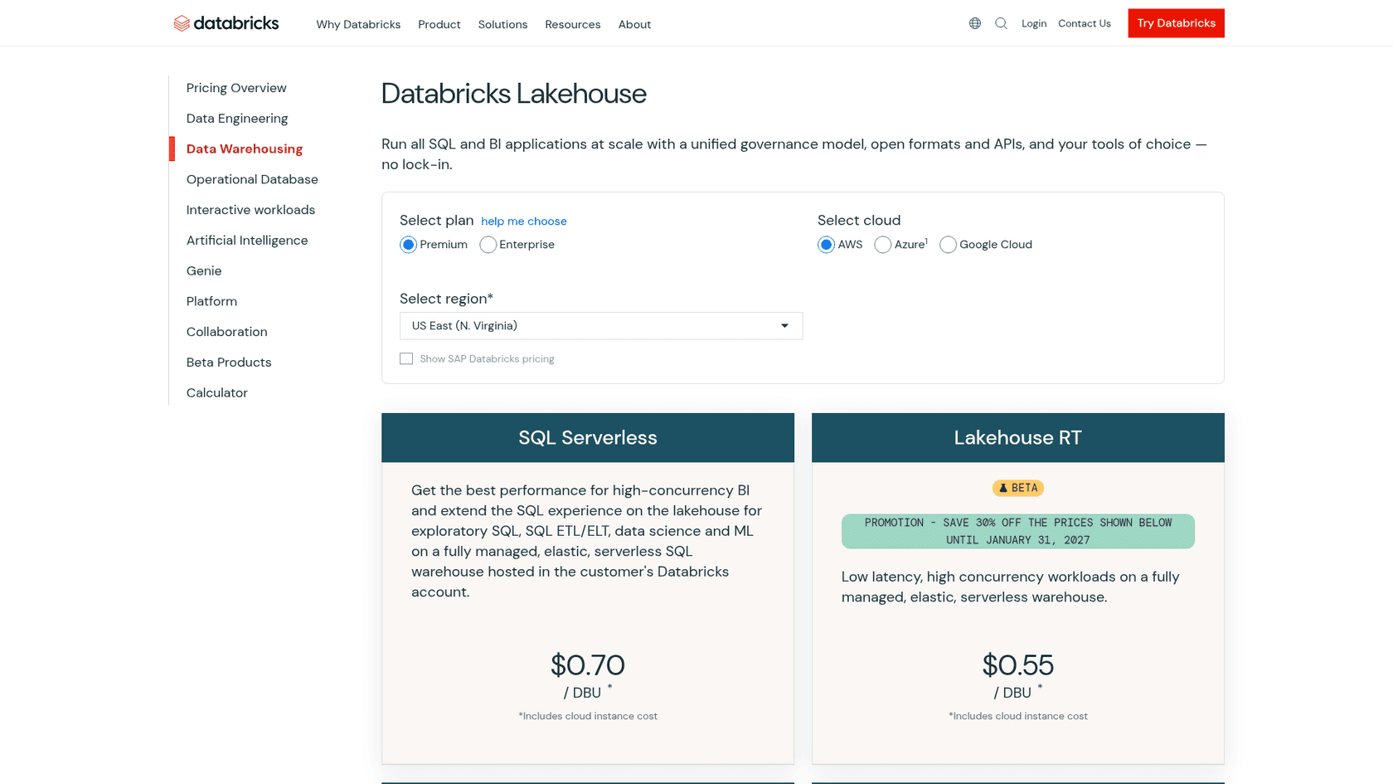The image size is (1393, 784).
Task: Open the Solutions menu
Action: tap(502, 24)
